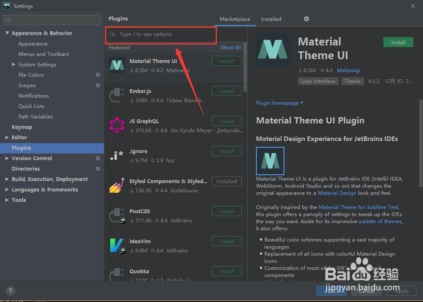Open Material Theme for Sublime Text link
Viewport: 423px width, 302px height.
(358, 207)
